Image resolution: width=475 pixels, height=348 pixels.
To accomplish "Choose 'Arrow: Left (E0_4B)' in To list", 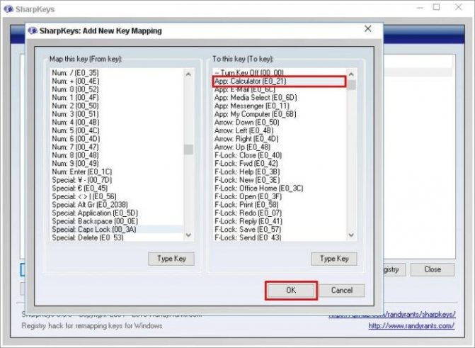I will [280, 130].
